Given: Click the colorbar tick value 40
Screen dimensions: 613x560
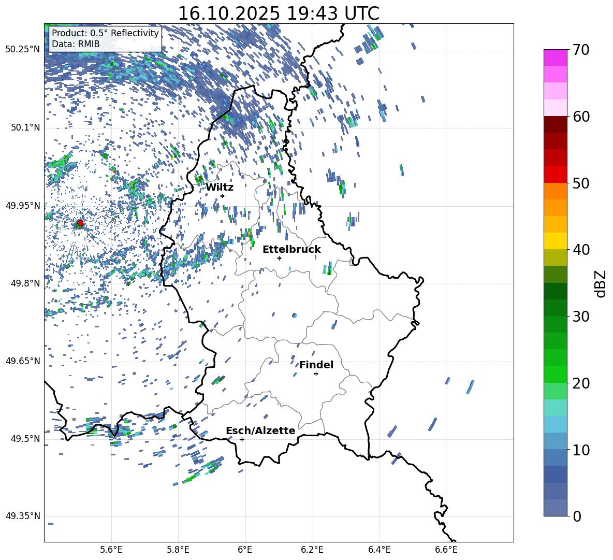Looking at the screenshot, I should point(581,250).
